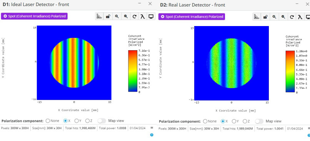Open D2 Spot (Coherent Irradiance) Polarized selector

point(192,17)
